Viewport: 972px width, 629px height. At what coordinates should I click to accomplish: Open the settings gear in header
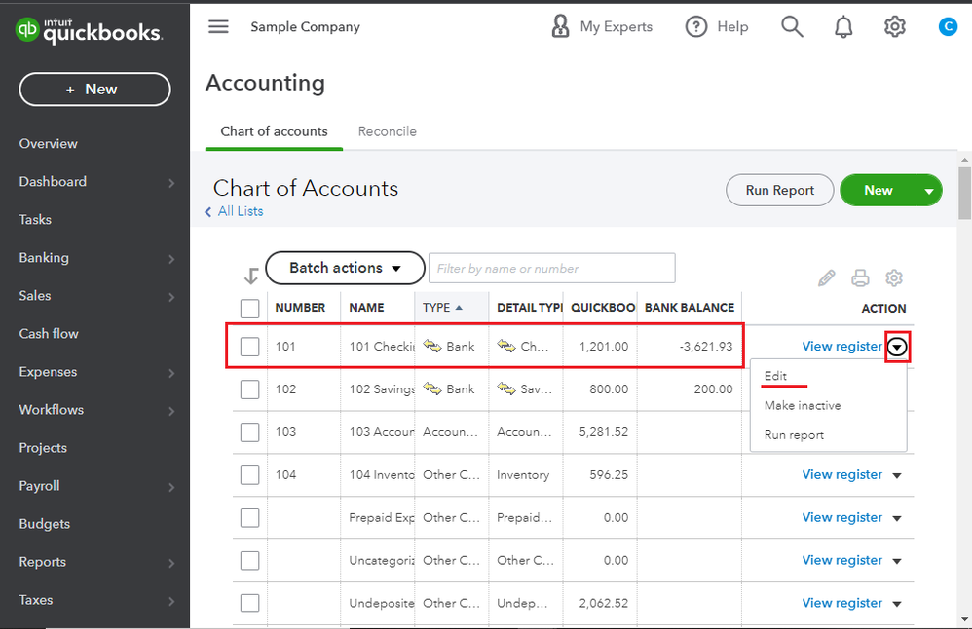(894, 27)
